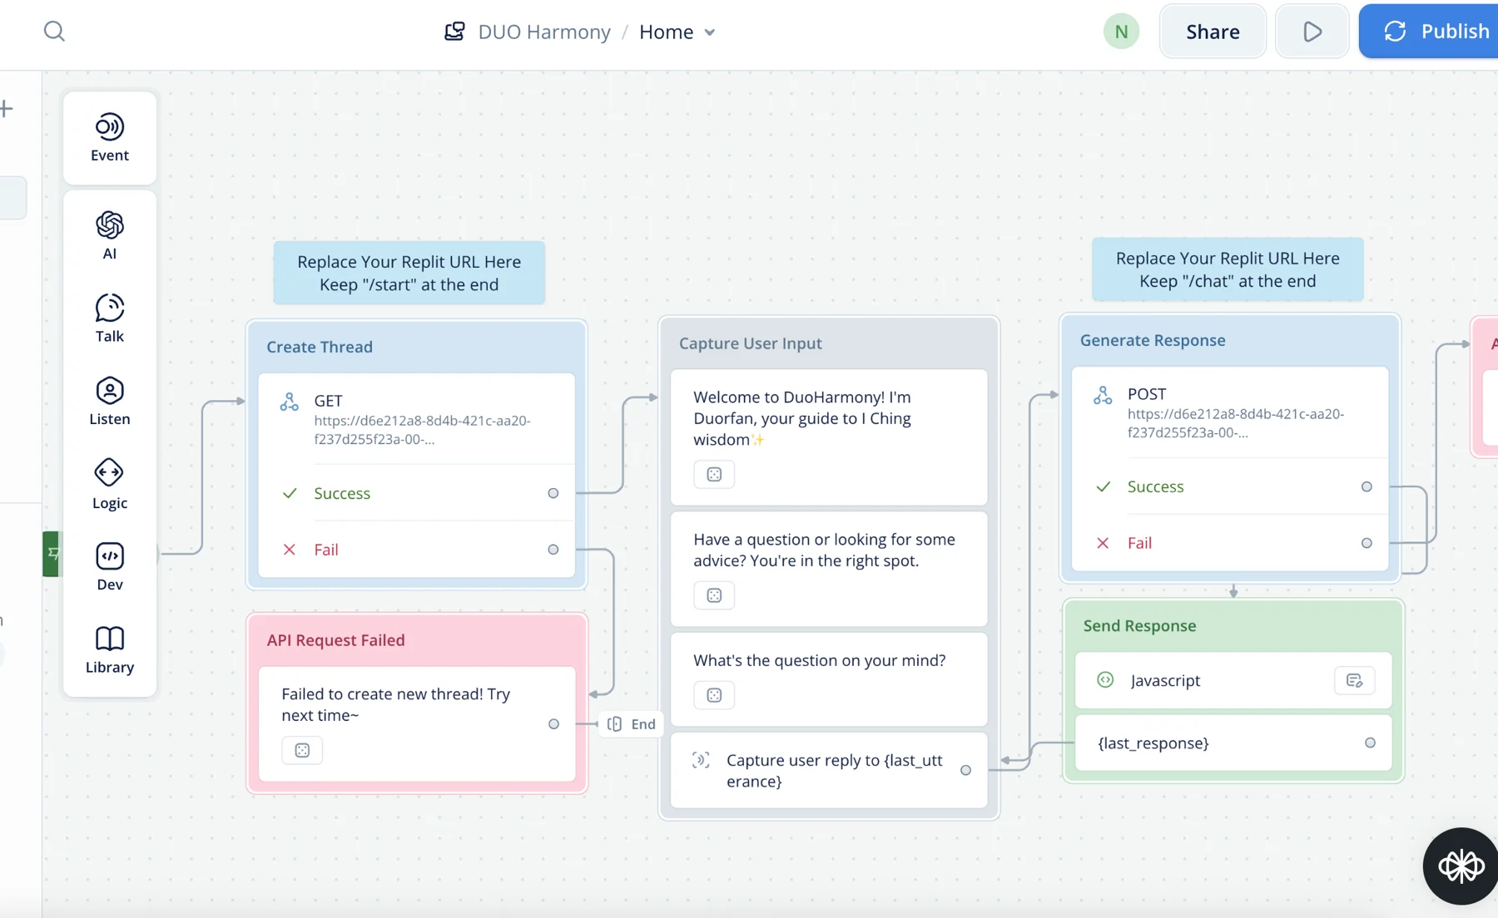
Task: Click the GET API request icon
Action: point(289,402)
